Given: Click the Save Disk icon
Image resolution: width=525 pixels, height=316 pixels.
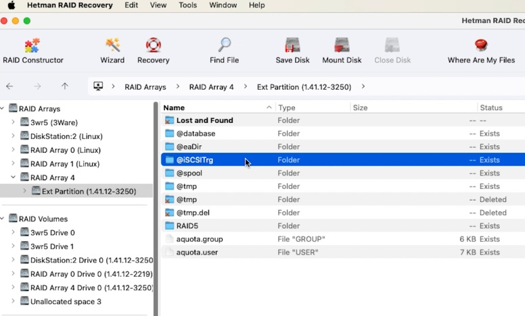Looking at the screenshot, I should click(x=292, y=45).
